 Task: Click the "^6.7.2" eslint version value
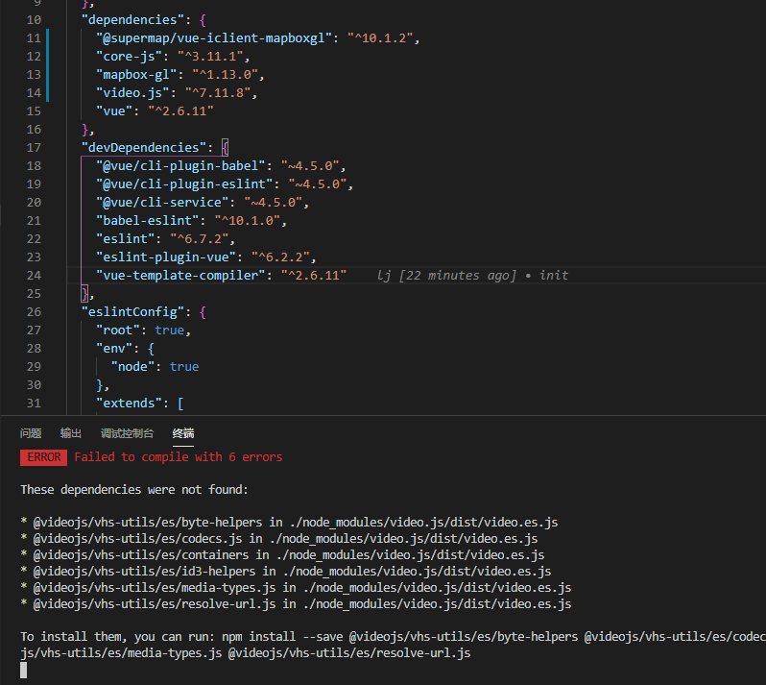pyautogui.click(x=200, y=239)
